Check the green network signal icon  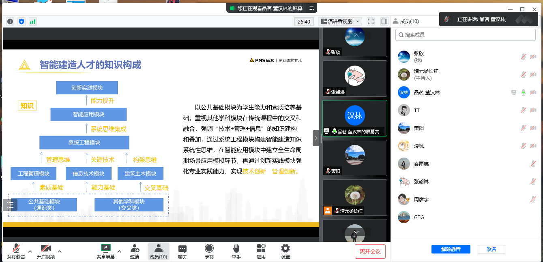(x=32, y=21)
